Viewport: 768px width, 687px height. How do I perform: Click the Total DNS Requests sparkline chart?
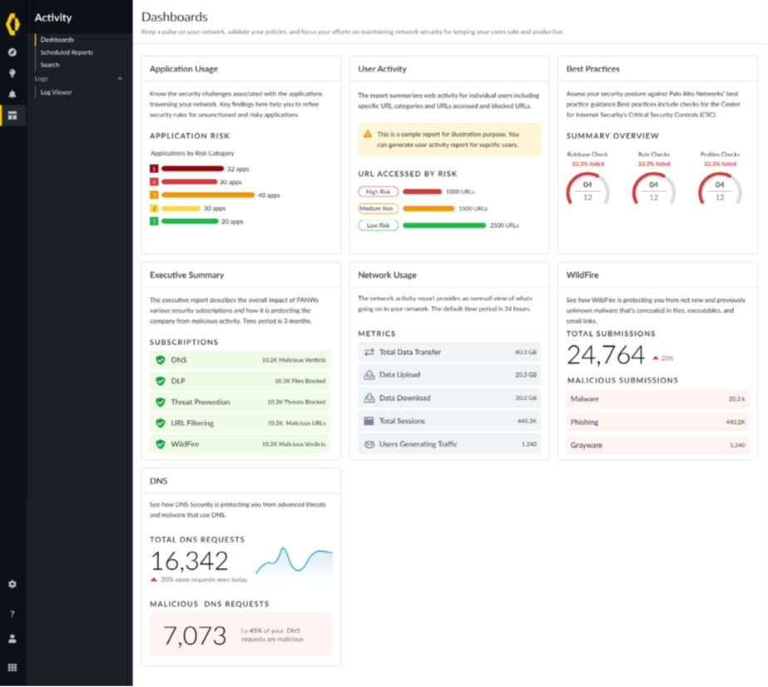click(294, 563)
